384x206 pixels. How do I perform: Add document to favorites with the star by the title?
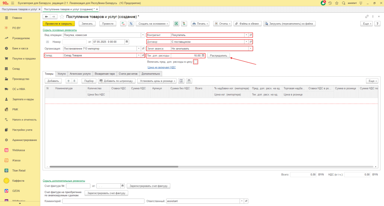click(x=62, y=16)
